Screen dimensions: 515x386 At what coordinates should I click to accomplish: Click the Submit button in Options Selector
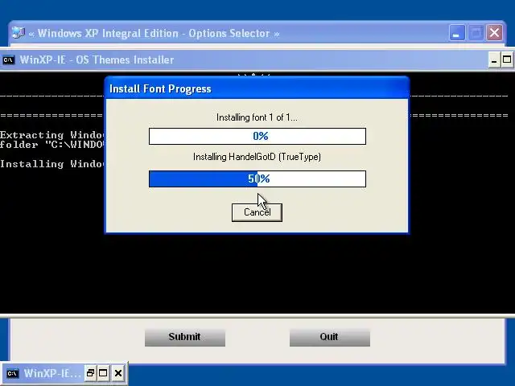(185, 337)
